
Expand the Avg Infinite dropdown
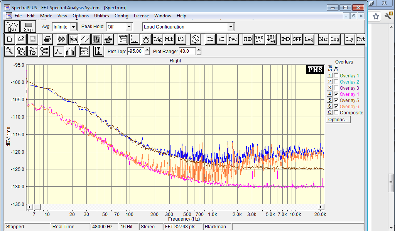point(74,27)
